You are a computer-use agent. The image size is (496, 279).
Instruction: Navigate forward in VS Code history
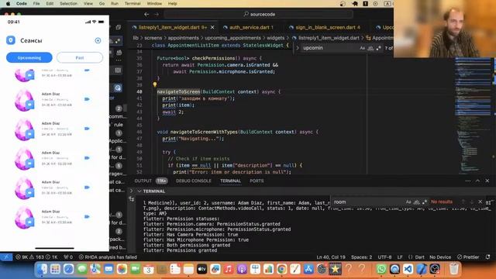(157, 14)
